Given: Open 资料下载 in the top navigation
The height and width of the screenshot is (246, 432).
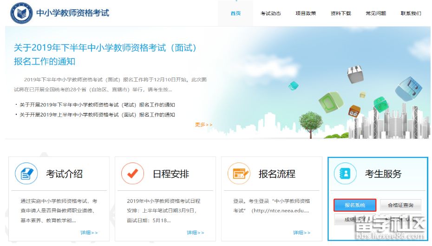Looking at the screenshot, I should pyautogui.click(x=340, y=13).
